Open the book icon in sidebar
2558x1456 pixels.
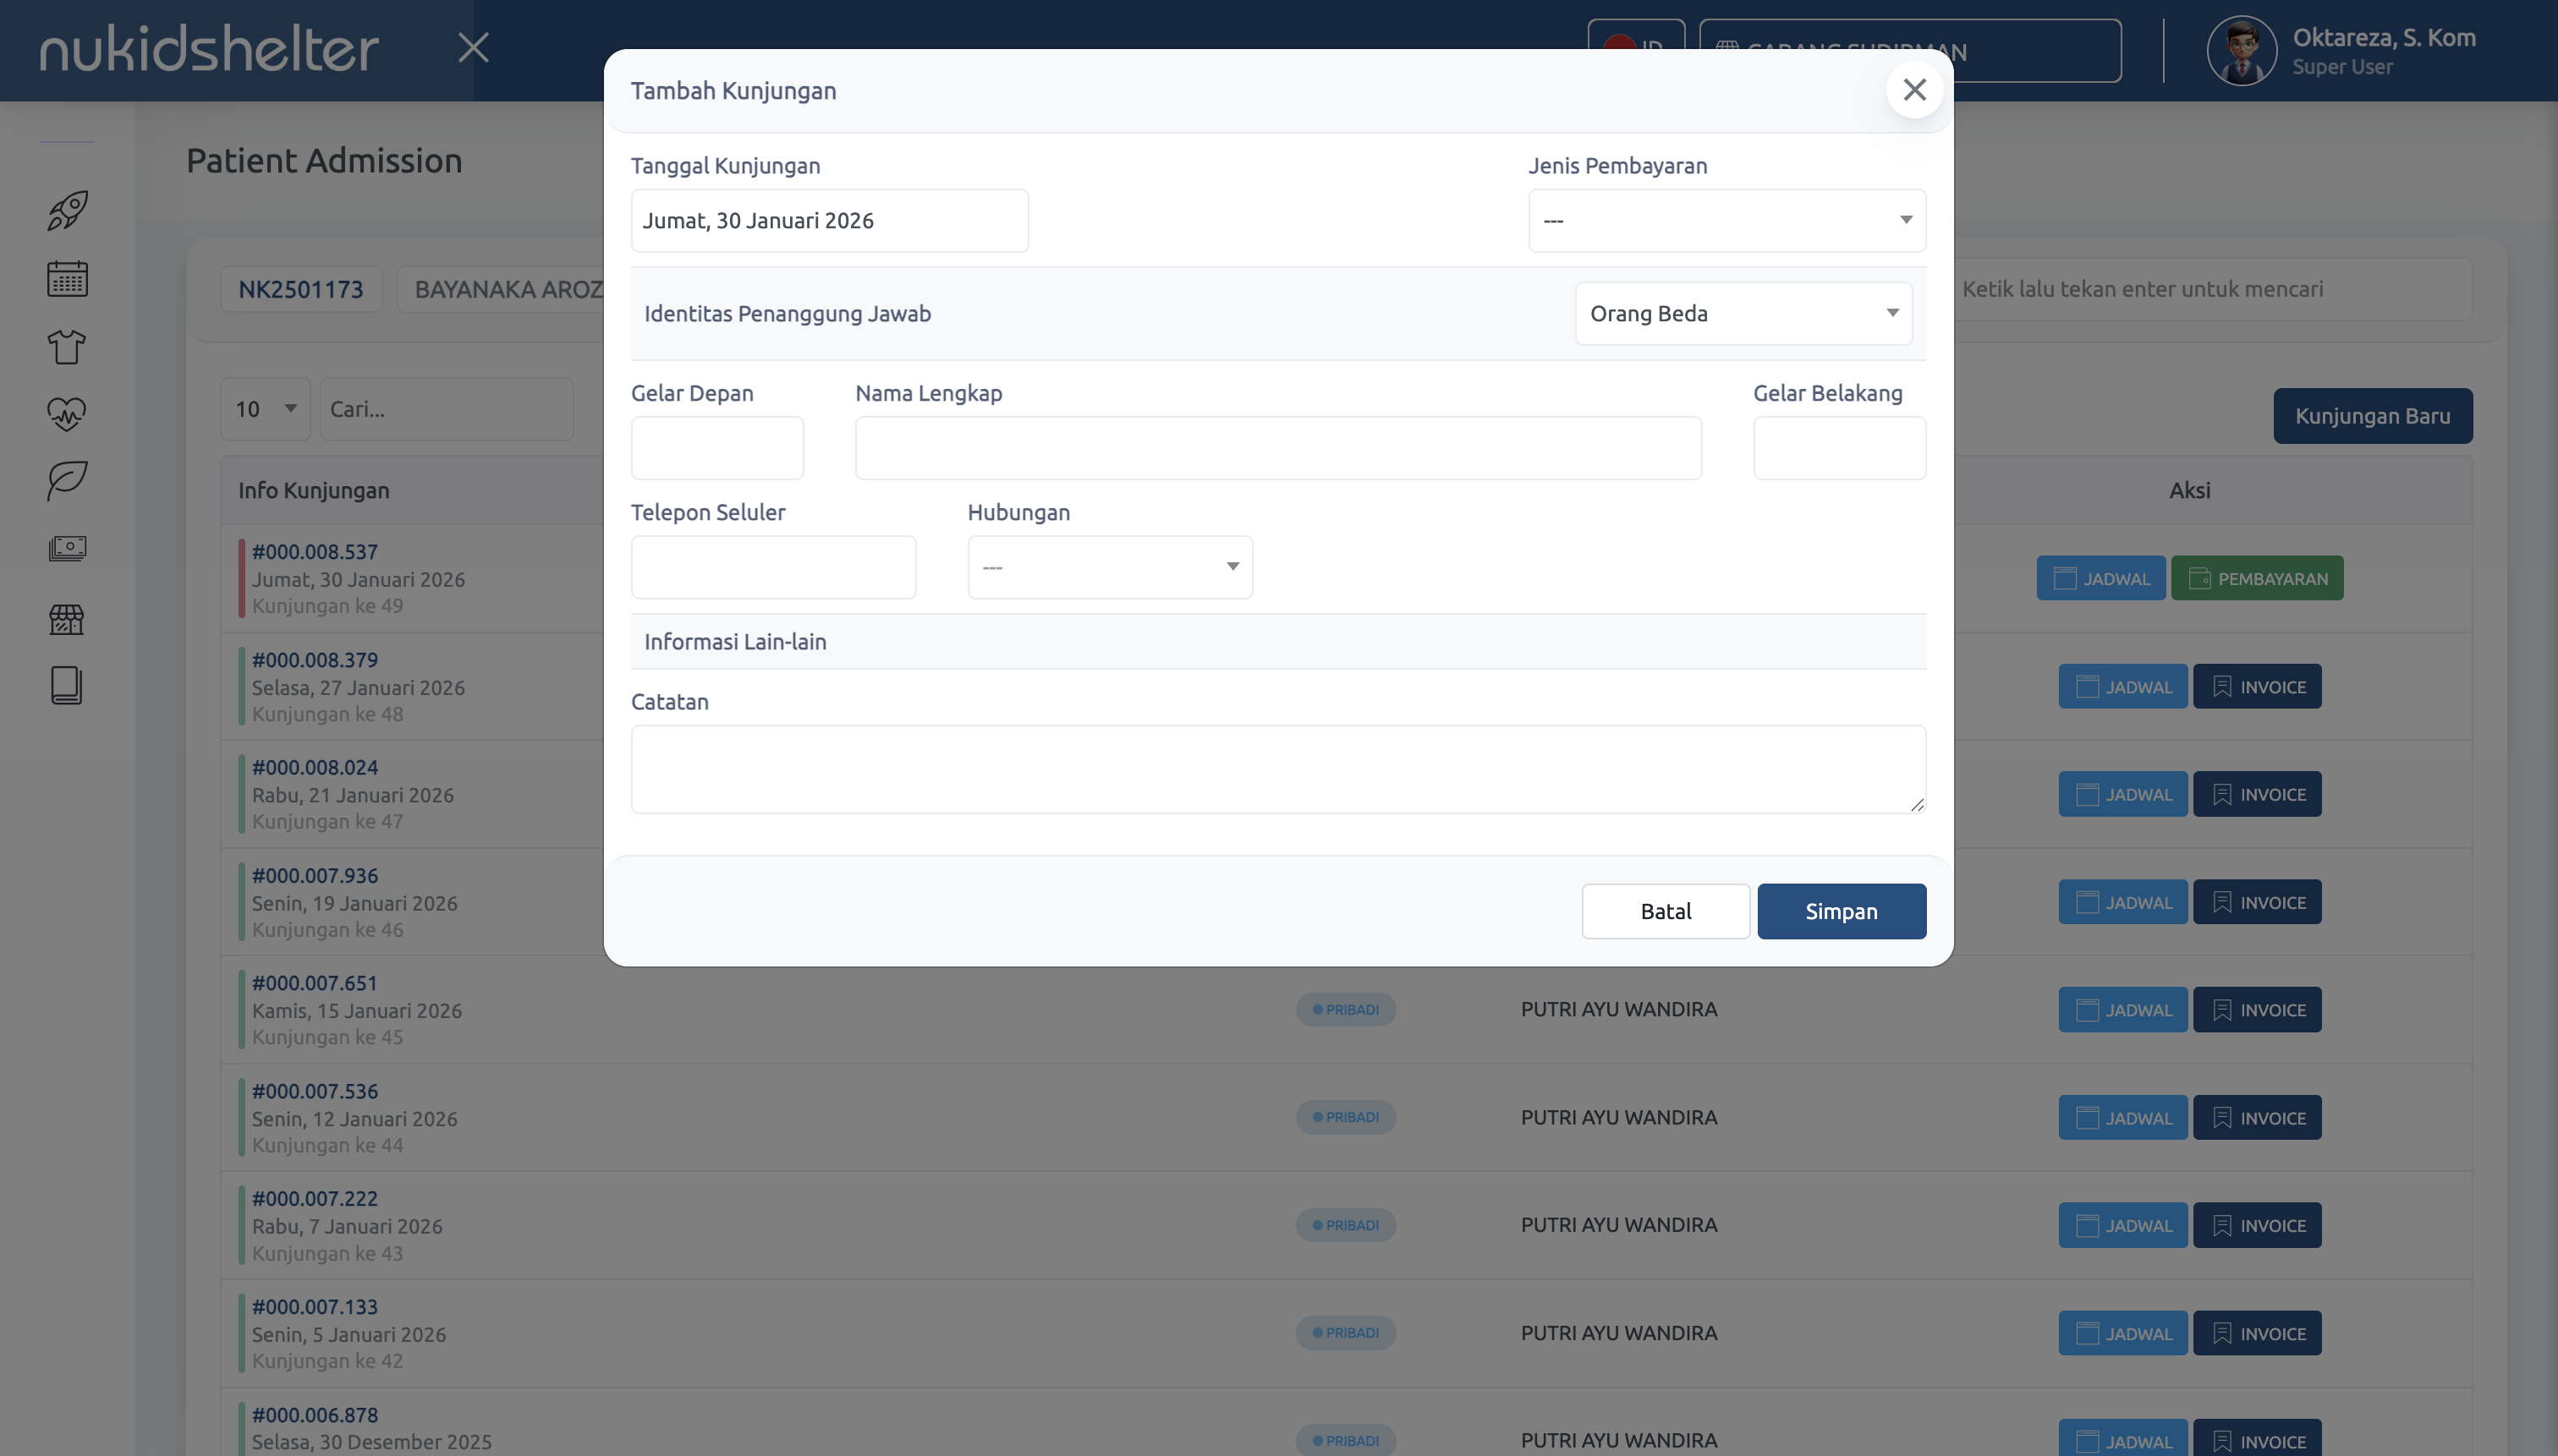67,686
